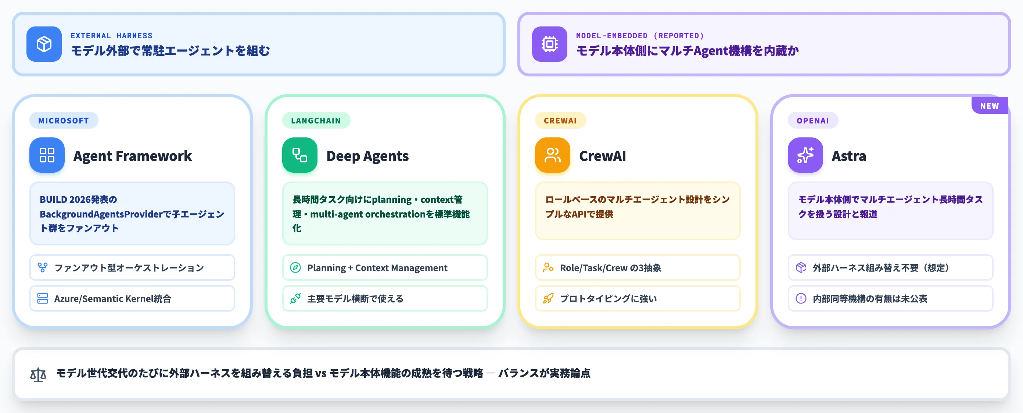The height and width of the screenshot is (413, 1023).
Task: Click the MODEL-EMBEDDED (REPORTED) label
Action: 640,36
